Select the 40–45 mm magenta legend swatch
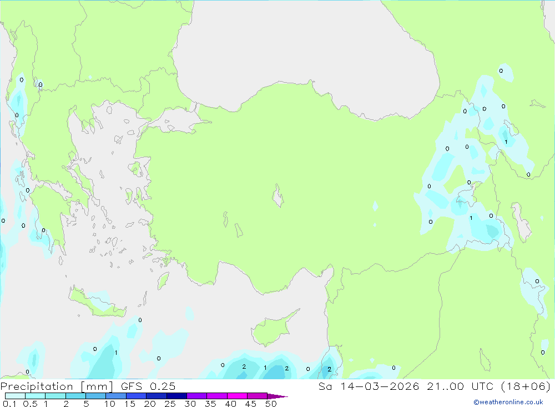Viewport: 555px width, 407px height. point(237,396)
